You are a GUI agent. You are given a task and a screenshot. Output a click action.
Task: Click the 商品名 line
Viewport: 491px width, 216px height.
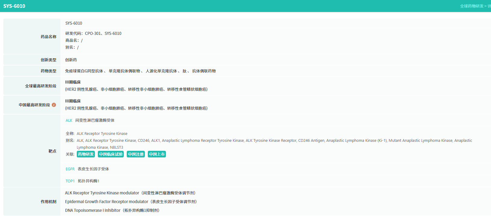[x=74, y=40]
